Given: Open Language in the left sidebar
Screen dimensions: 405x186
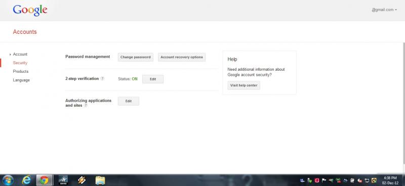Looking at the screenshot, I should click(21, 80).
